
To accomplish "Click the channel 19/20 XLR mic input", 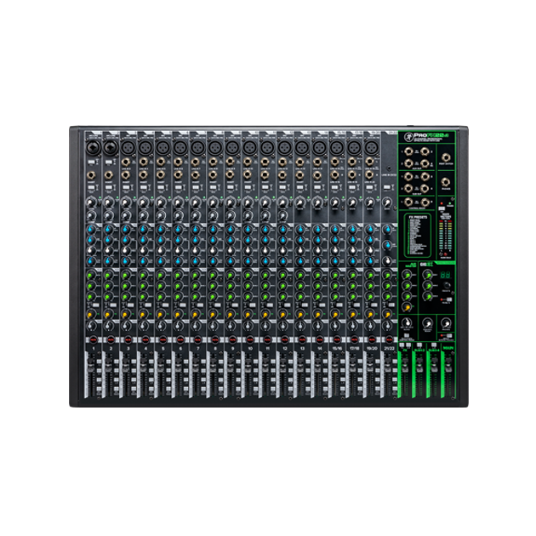I will (371, 148).
